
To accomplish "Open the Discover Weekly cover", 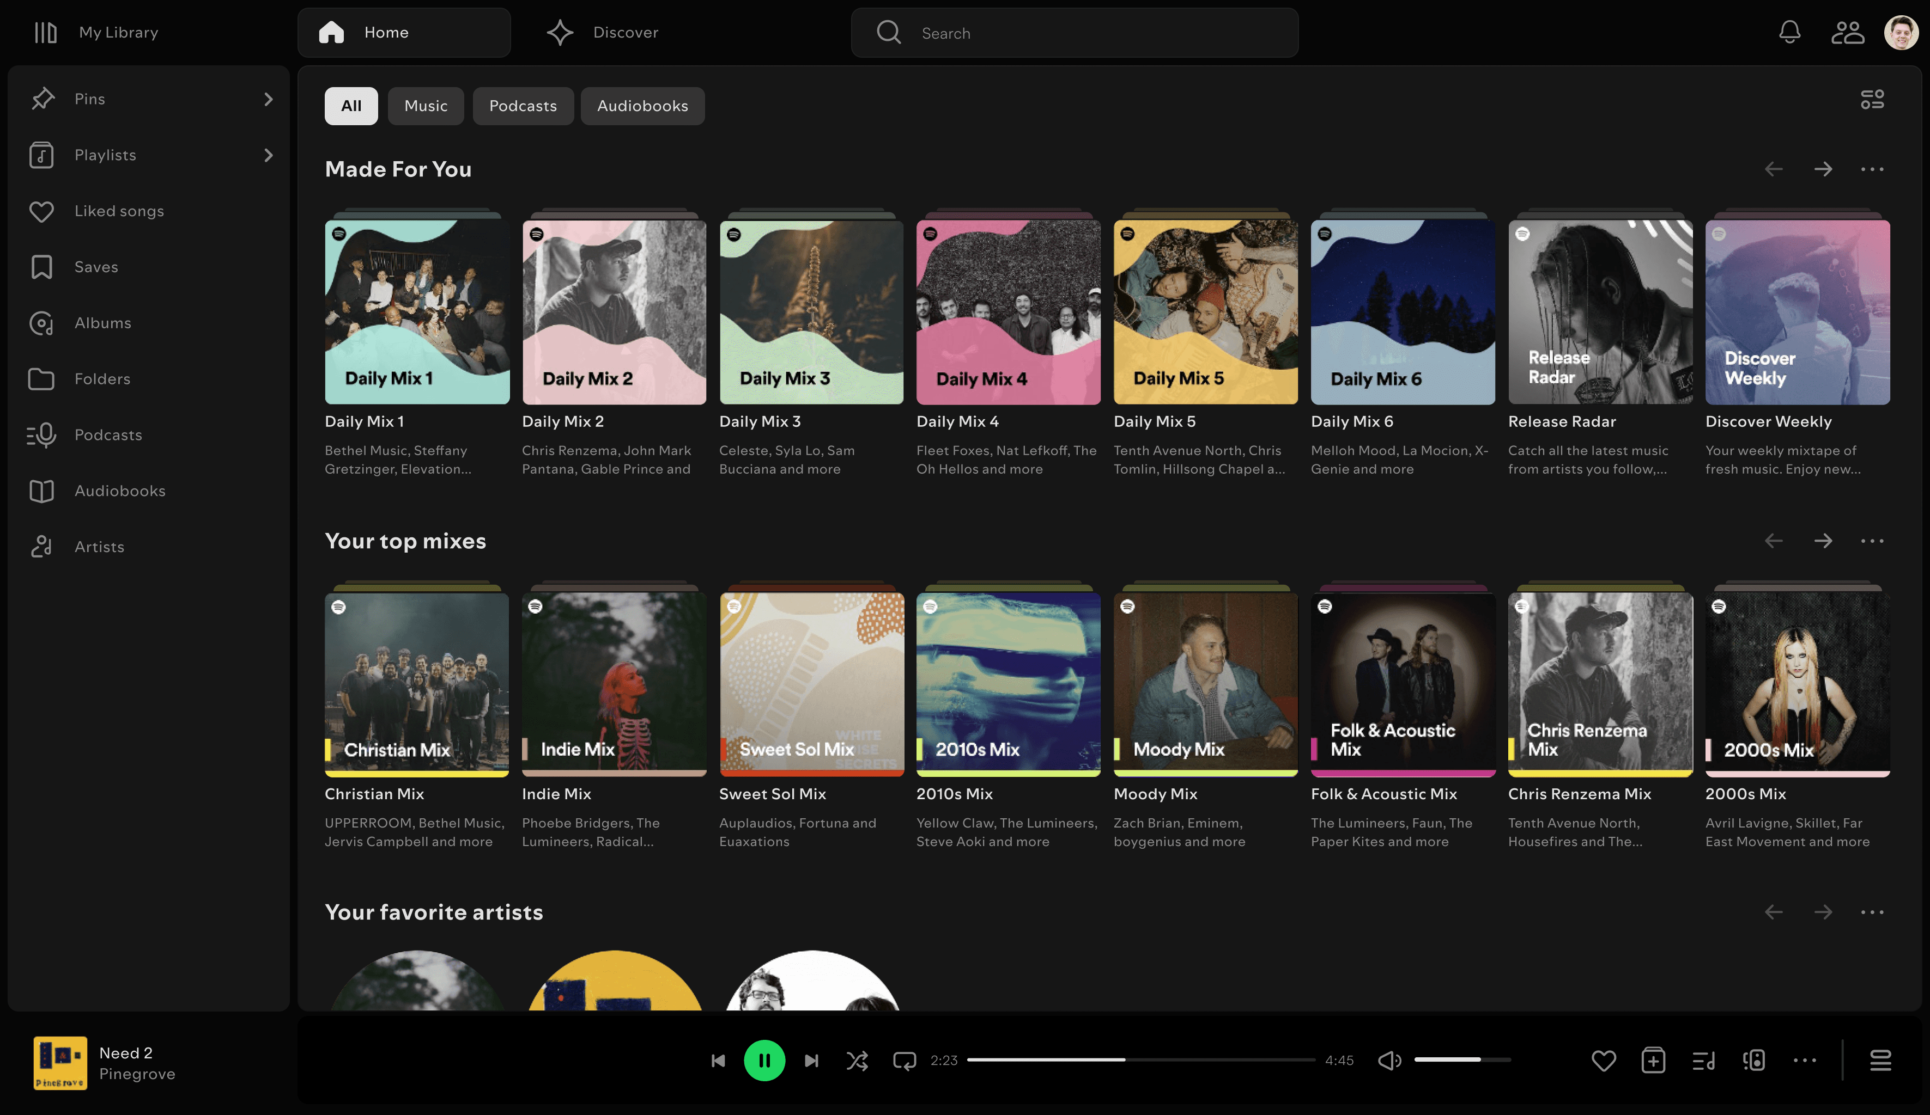I will [1798, 312].
